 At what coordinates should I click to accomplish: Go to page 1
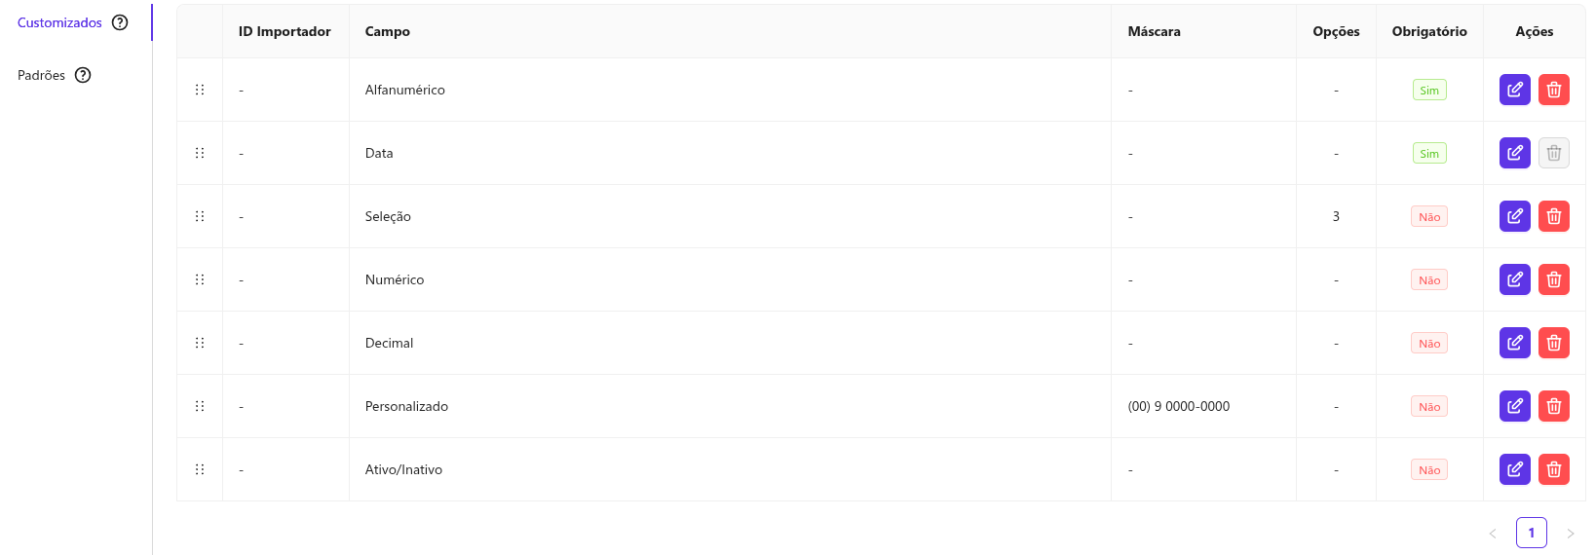(1531, 533)
